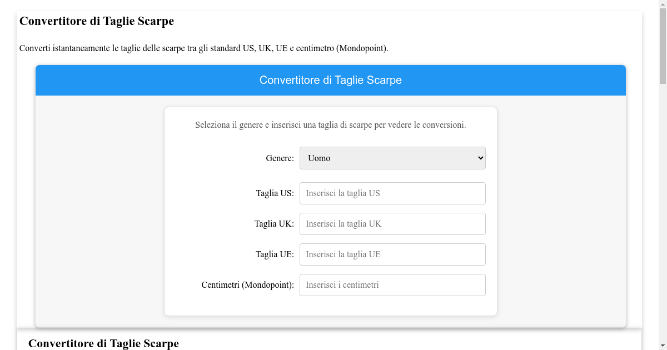Click the Taglia UE input field

[x=392, y=254]
